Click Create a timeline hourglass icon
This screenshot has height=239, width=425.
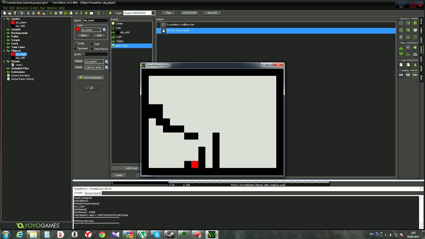(x=81, y=13)
